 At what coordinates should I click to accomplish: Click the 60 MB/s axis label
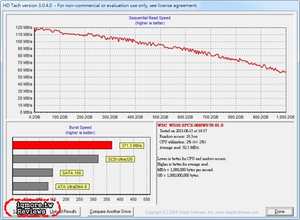pyautogui.click(x=25, y=70)
